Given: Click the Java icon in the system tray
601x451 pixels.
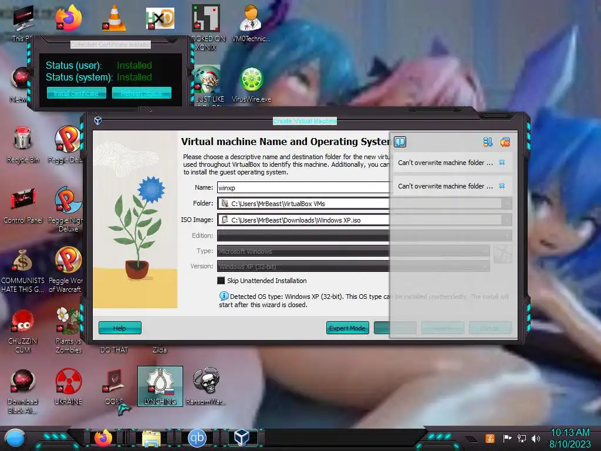Looking at the screenshot, I should [x=490, y=438].
